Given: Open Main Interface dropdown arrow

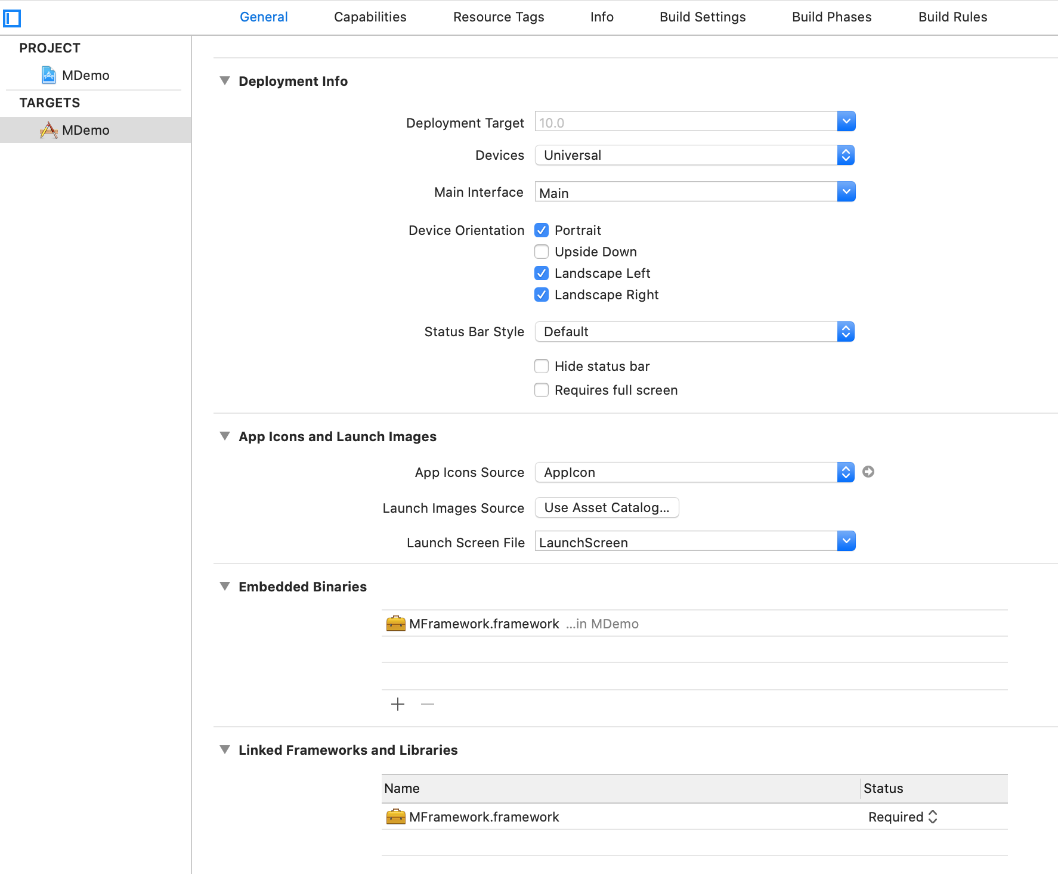Looking at the screenshot, I should pos(846,192).
